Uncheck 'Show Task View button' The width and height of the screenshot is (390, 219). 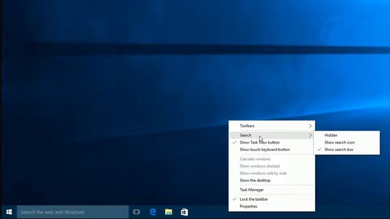click(272, 142)
